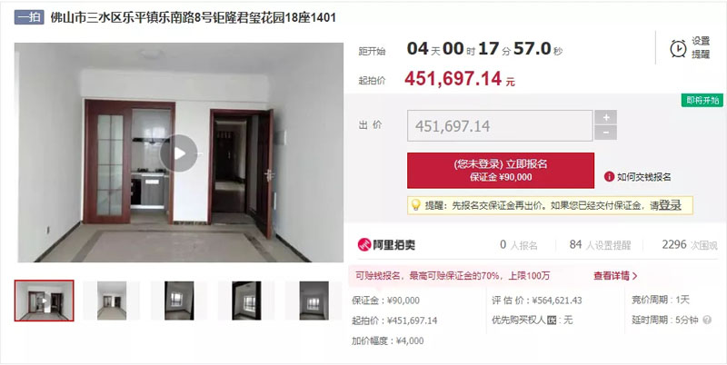This screenshot has width=727, height=365.
Task: Click the 阿里拍卖 logo
Action: (x=387, y=244)
